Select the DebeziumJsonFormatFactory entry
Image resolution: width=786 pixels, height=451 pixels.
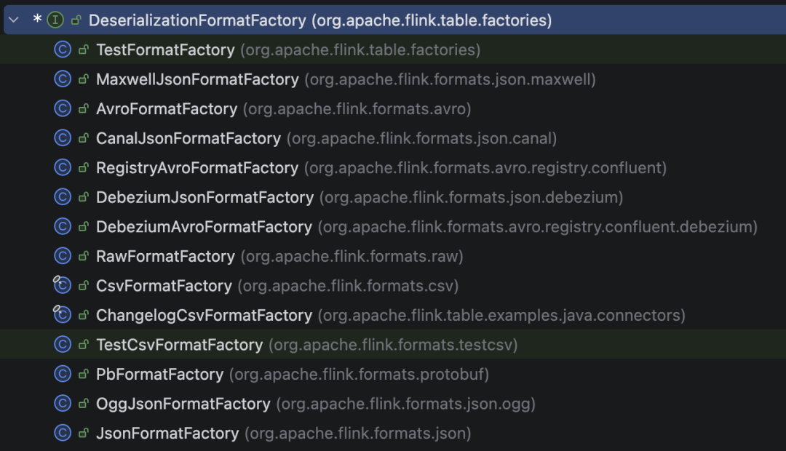(204, 196)
